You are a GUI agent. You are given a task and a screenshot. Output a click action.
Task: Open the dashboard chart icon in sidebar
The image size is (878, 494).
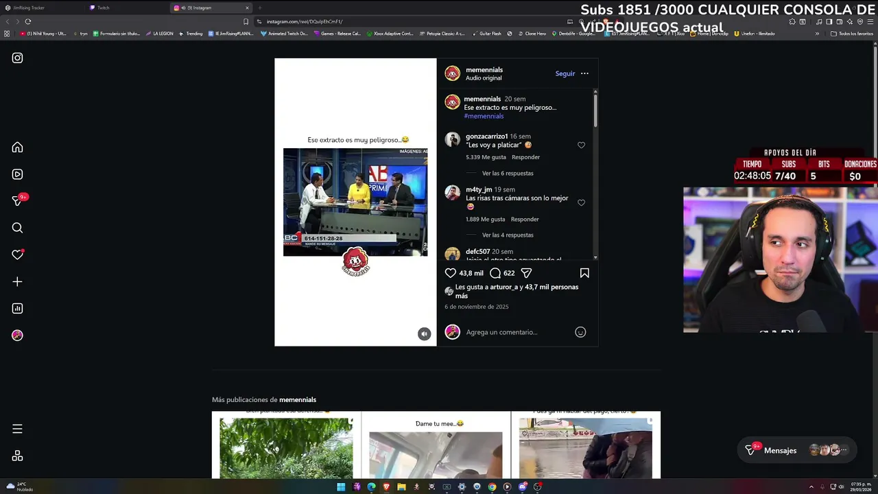(x=17, y=309)
